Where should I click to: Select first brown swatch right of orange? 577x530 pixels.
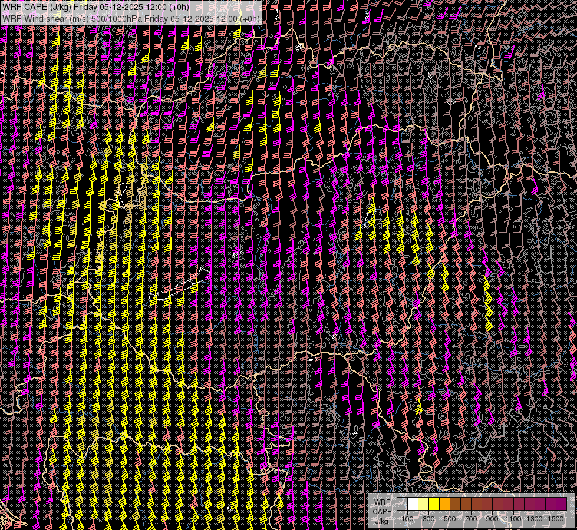455,504
